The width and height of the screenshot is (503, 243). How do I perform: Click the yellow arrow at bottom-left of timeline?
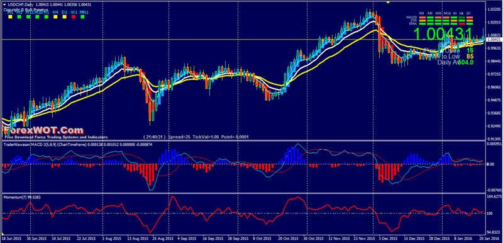[x=3, y=234]
